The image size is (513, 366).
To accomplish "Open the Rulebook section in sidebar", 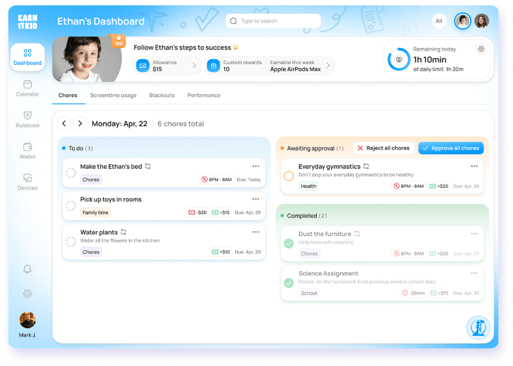I will click(x=28, y=119).
